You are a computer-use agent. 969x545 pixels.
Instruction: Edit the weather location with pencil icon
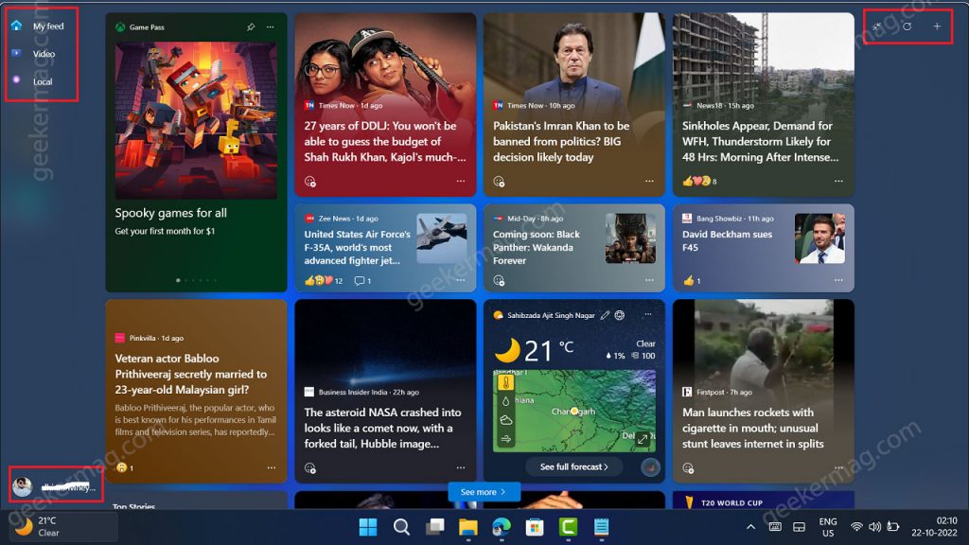(x=605, y=315)
